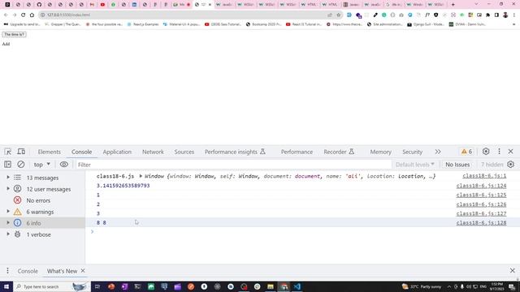Bookmark this page with the star icon
This screenshot has width=520, height=292.
tap(339, 15)
